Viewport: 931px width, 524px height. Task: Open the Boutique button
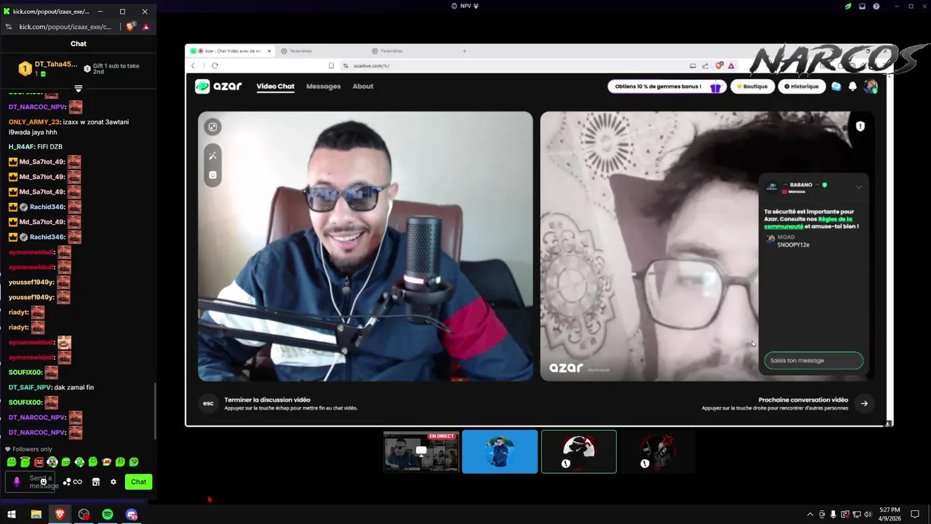[752, 87]
